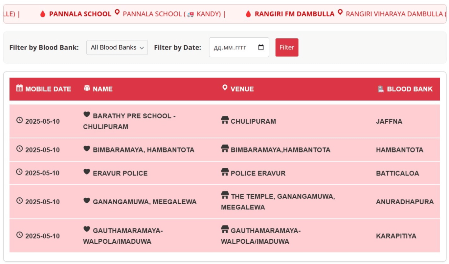The width and height of the screenshot is (449, 264).
Task: Click the calendar icon in Mobile Date header
Action: pyautogui.click(x=20, y=88)
